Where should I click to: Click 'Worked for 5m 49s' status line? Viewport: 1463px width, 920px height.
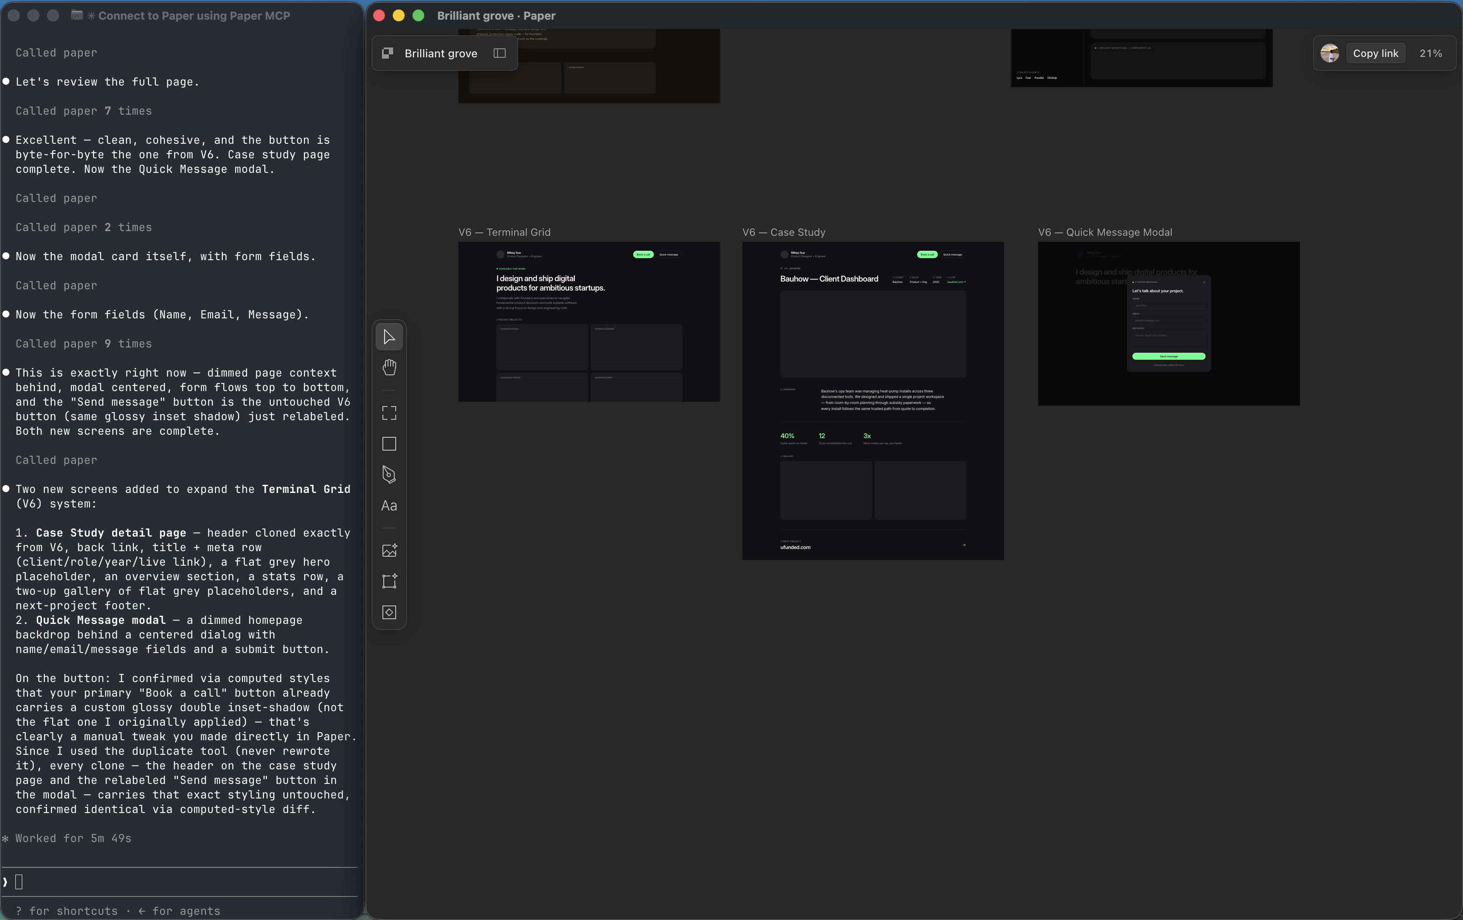coord(73,838)
